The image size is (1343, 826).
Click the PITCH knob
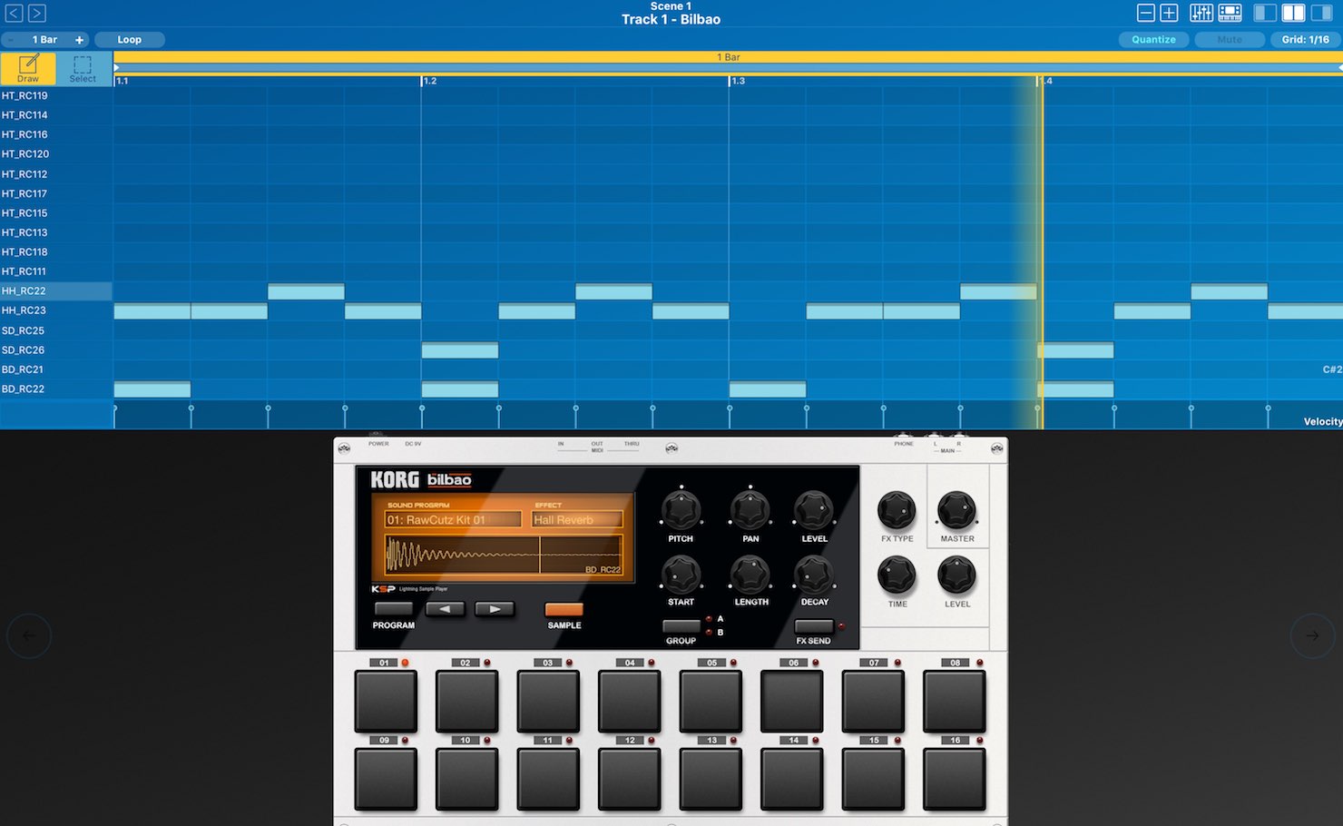[x=681, y=510]
